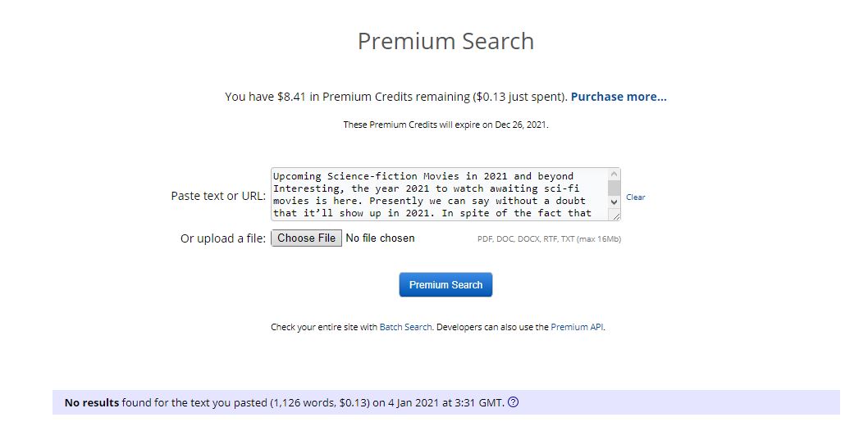Click the Premium Credits remaining text

pos(395,97)
